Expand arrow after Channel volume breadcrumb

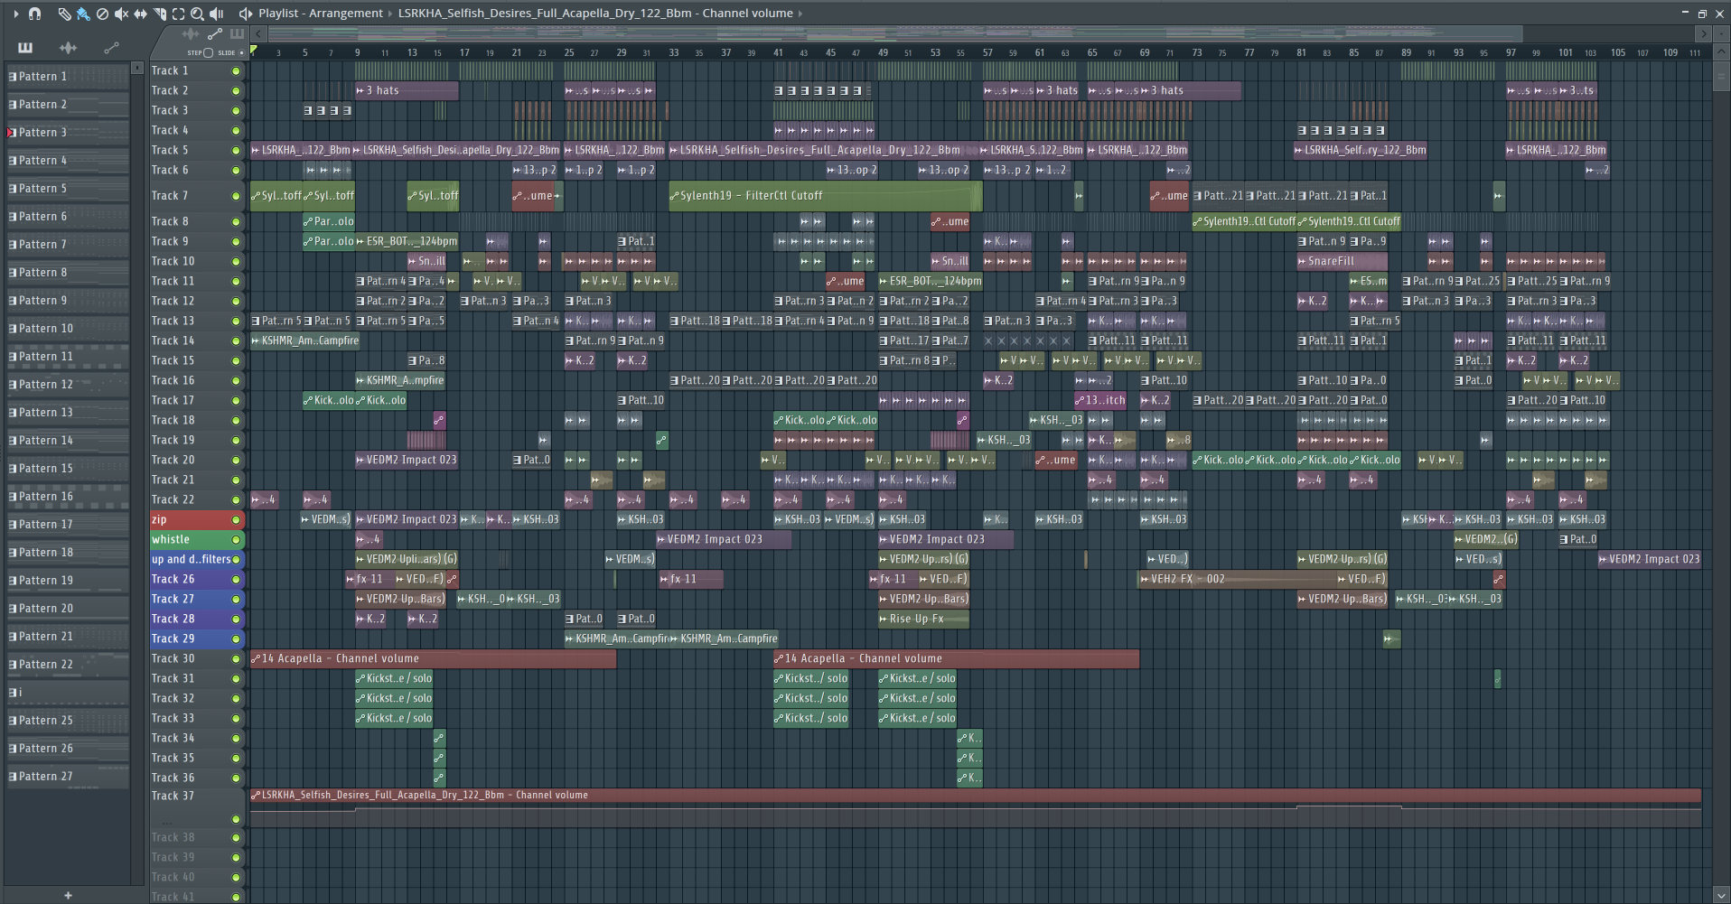(800, 14)
